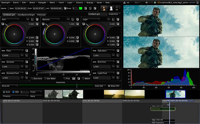The width and height of the screenshot is (200, 124).
Task: Open the Customise dropdown
Action: (114, 14)
